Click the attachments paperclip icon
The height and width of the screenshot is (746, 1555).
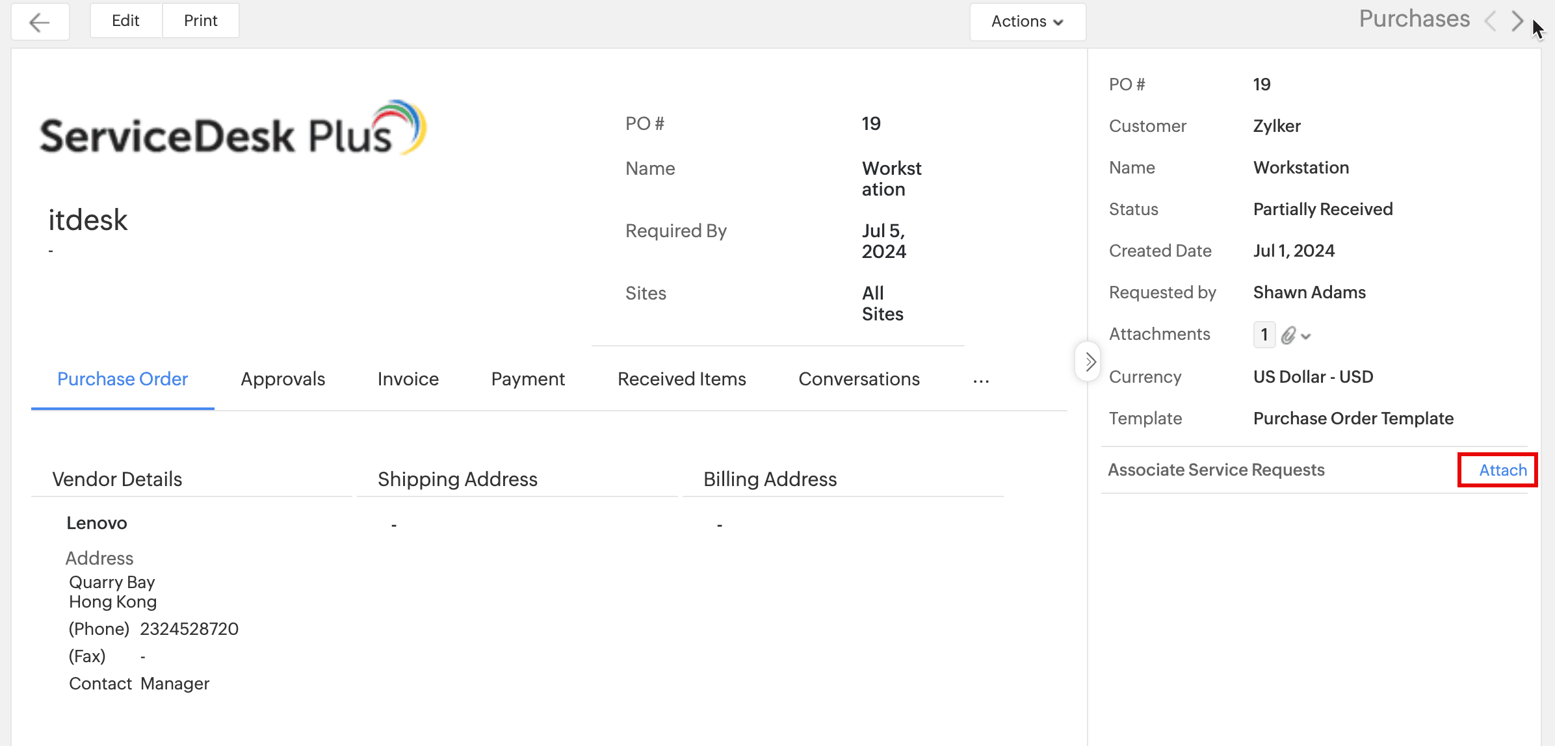pos(1288,335)
